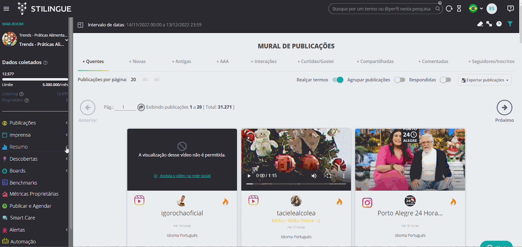Viewport: 522px width, 247px height.
Task: Click the search term input field
Action: (381, 9)
